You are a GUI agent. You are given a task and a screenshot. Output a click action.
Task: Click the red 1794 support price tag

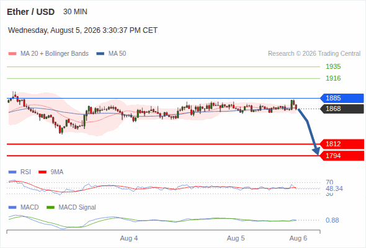click(x=342, y=156)
